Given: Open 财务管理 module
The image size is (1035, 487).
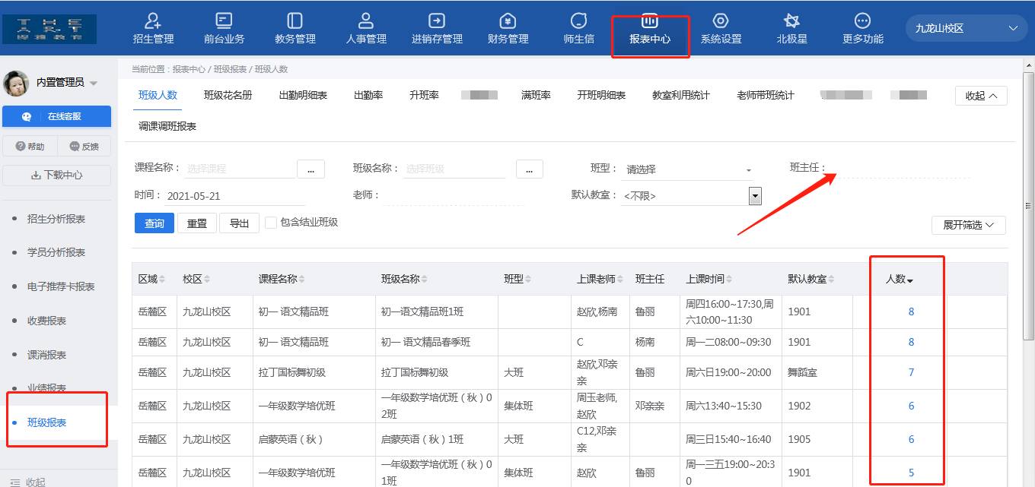Looking at the screenshot, I should tap(508, 29).
